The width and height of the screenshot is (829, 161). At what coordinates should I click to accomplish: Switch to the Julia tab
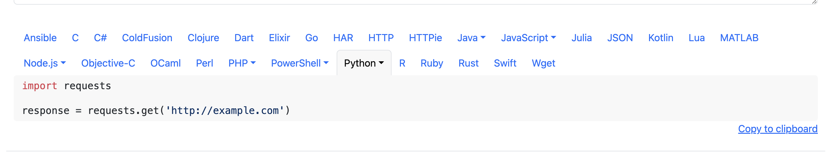(x=581, y=38)
